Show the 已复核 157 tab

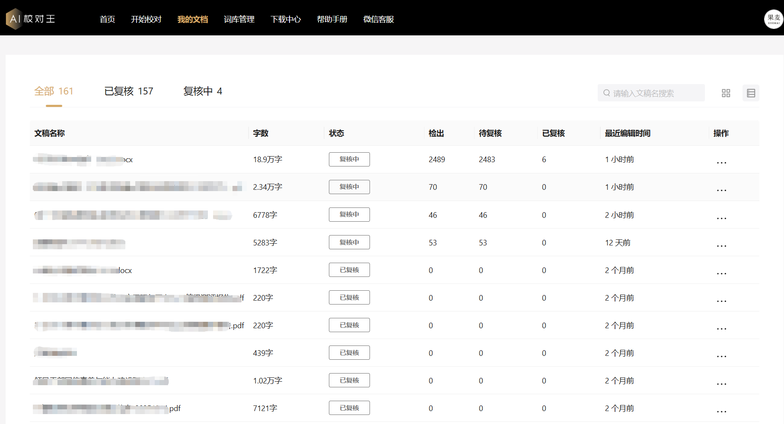click(129, 91)
